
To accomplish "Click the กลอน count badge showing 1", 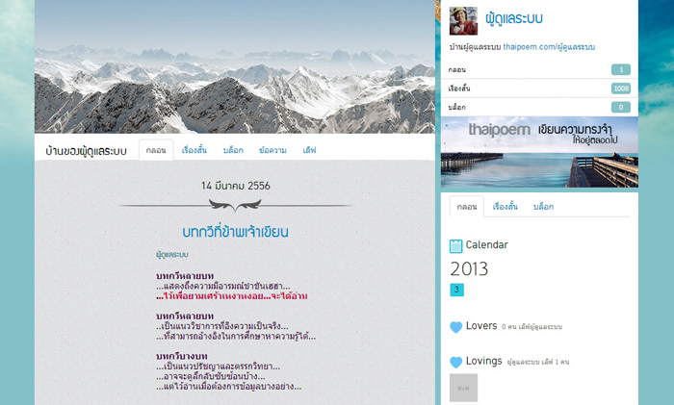I will [620, 70].
